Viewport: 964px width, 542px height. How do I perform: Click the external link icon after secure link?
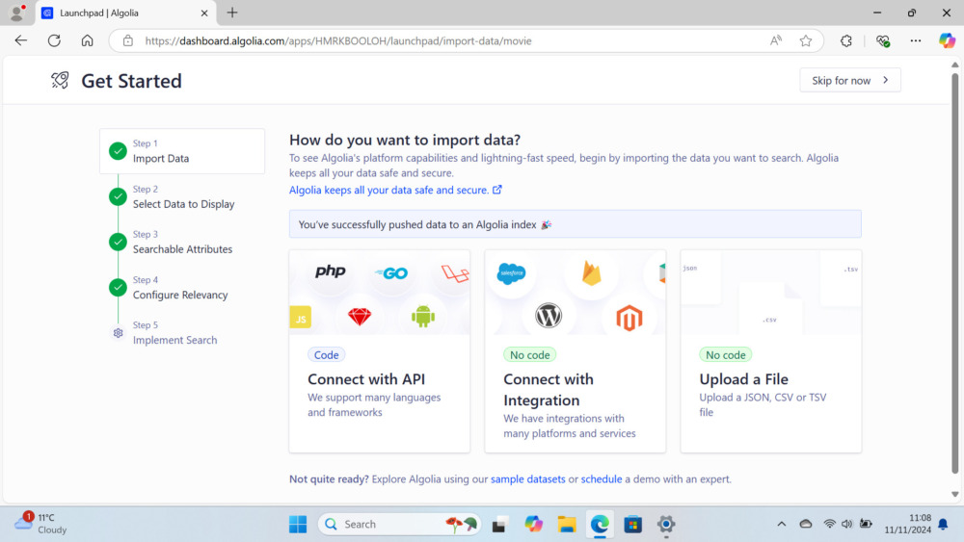click(x=497, y=190)
